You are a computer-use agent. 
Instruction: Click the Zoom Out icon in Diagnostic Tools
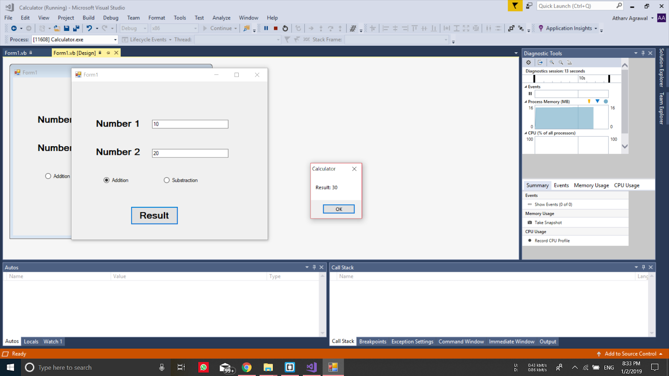[x=561, y=62]
